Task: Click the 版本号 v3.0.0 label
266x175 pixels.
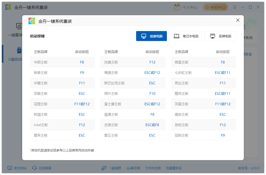Action: [x=249, y=168]
